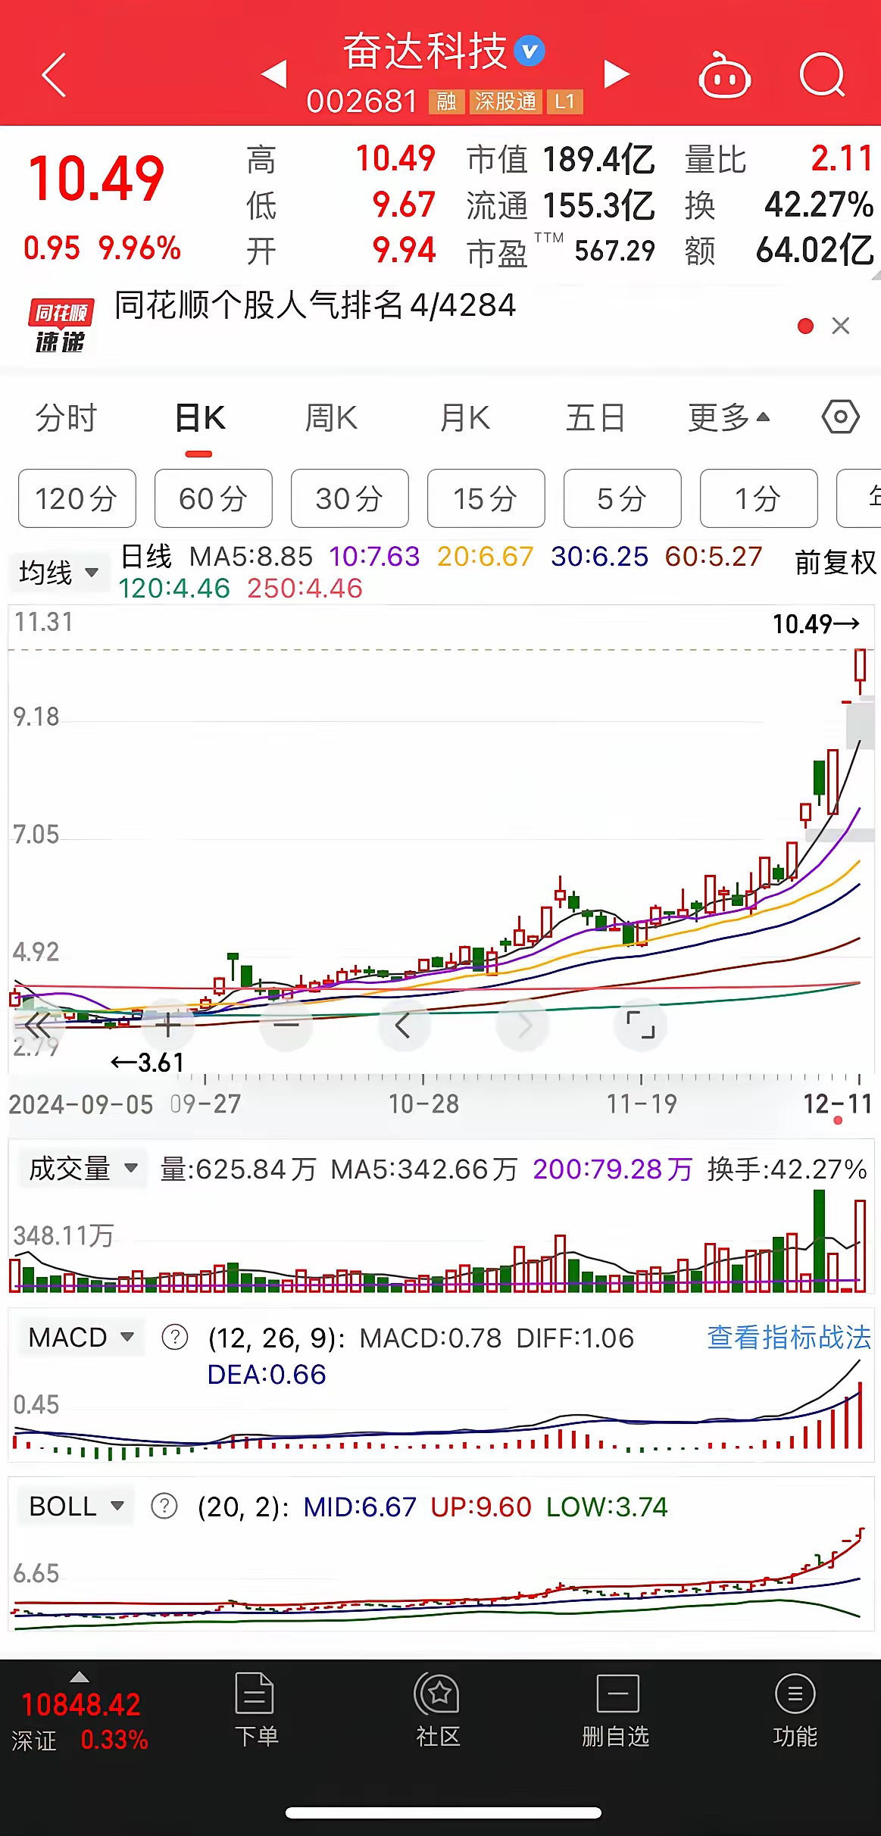Open BOLL help question mark
The width and height of the screenshot is (881, 1836).
pos(164,1507)
